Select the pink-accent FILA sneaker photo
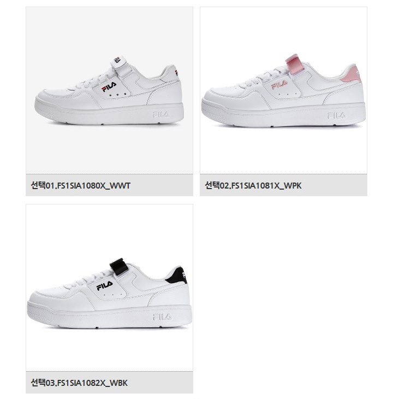Viewport: 393px width, 399px height. click(283, 90)
